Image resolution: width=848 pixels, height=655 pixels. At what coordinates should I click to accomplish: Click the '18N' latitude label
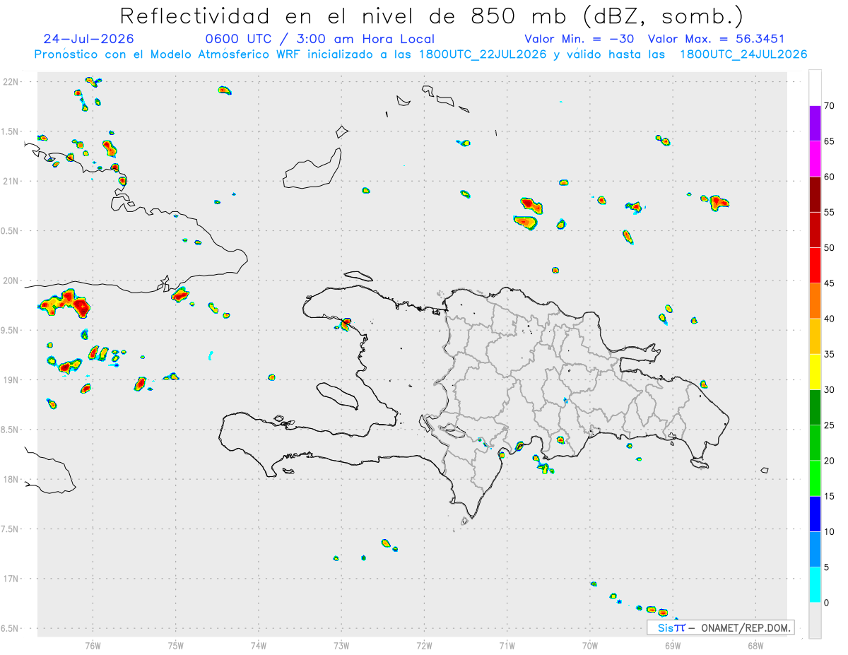[x=11, y=479]
